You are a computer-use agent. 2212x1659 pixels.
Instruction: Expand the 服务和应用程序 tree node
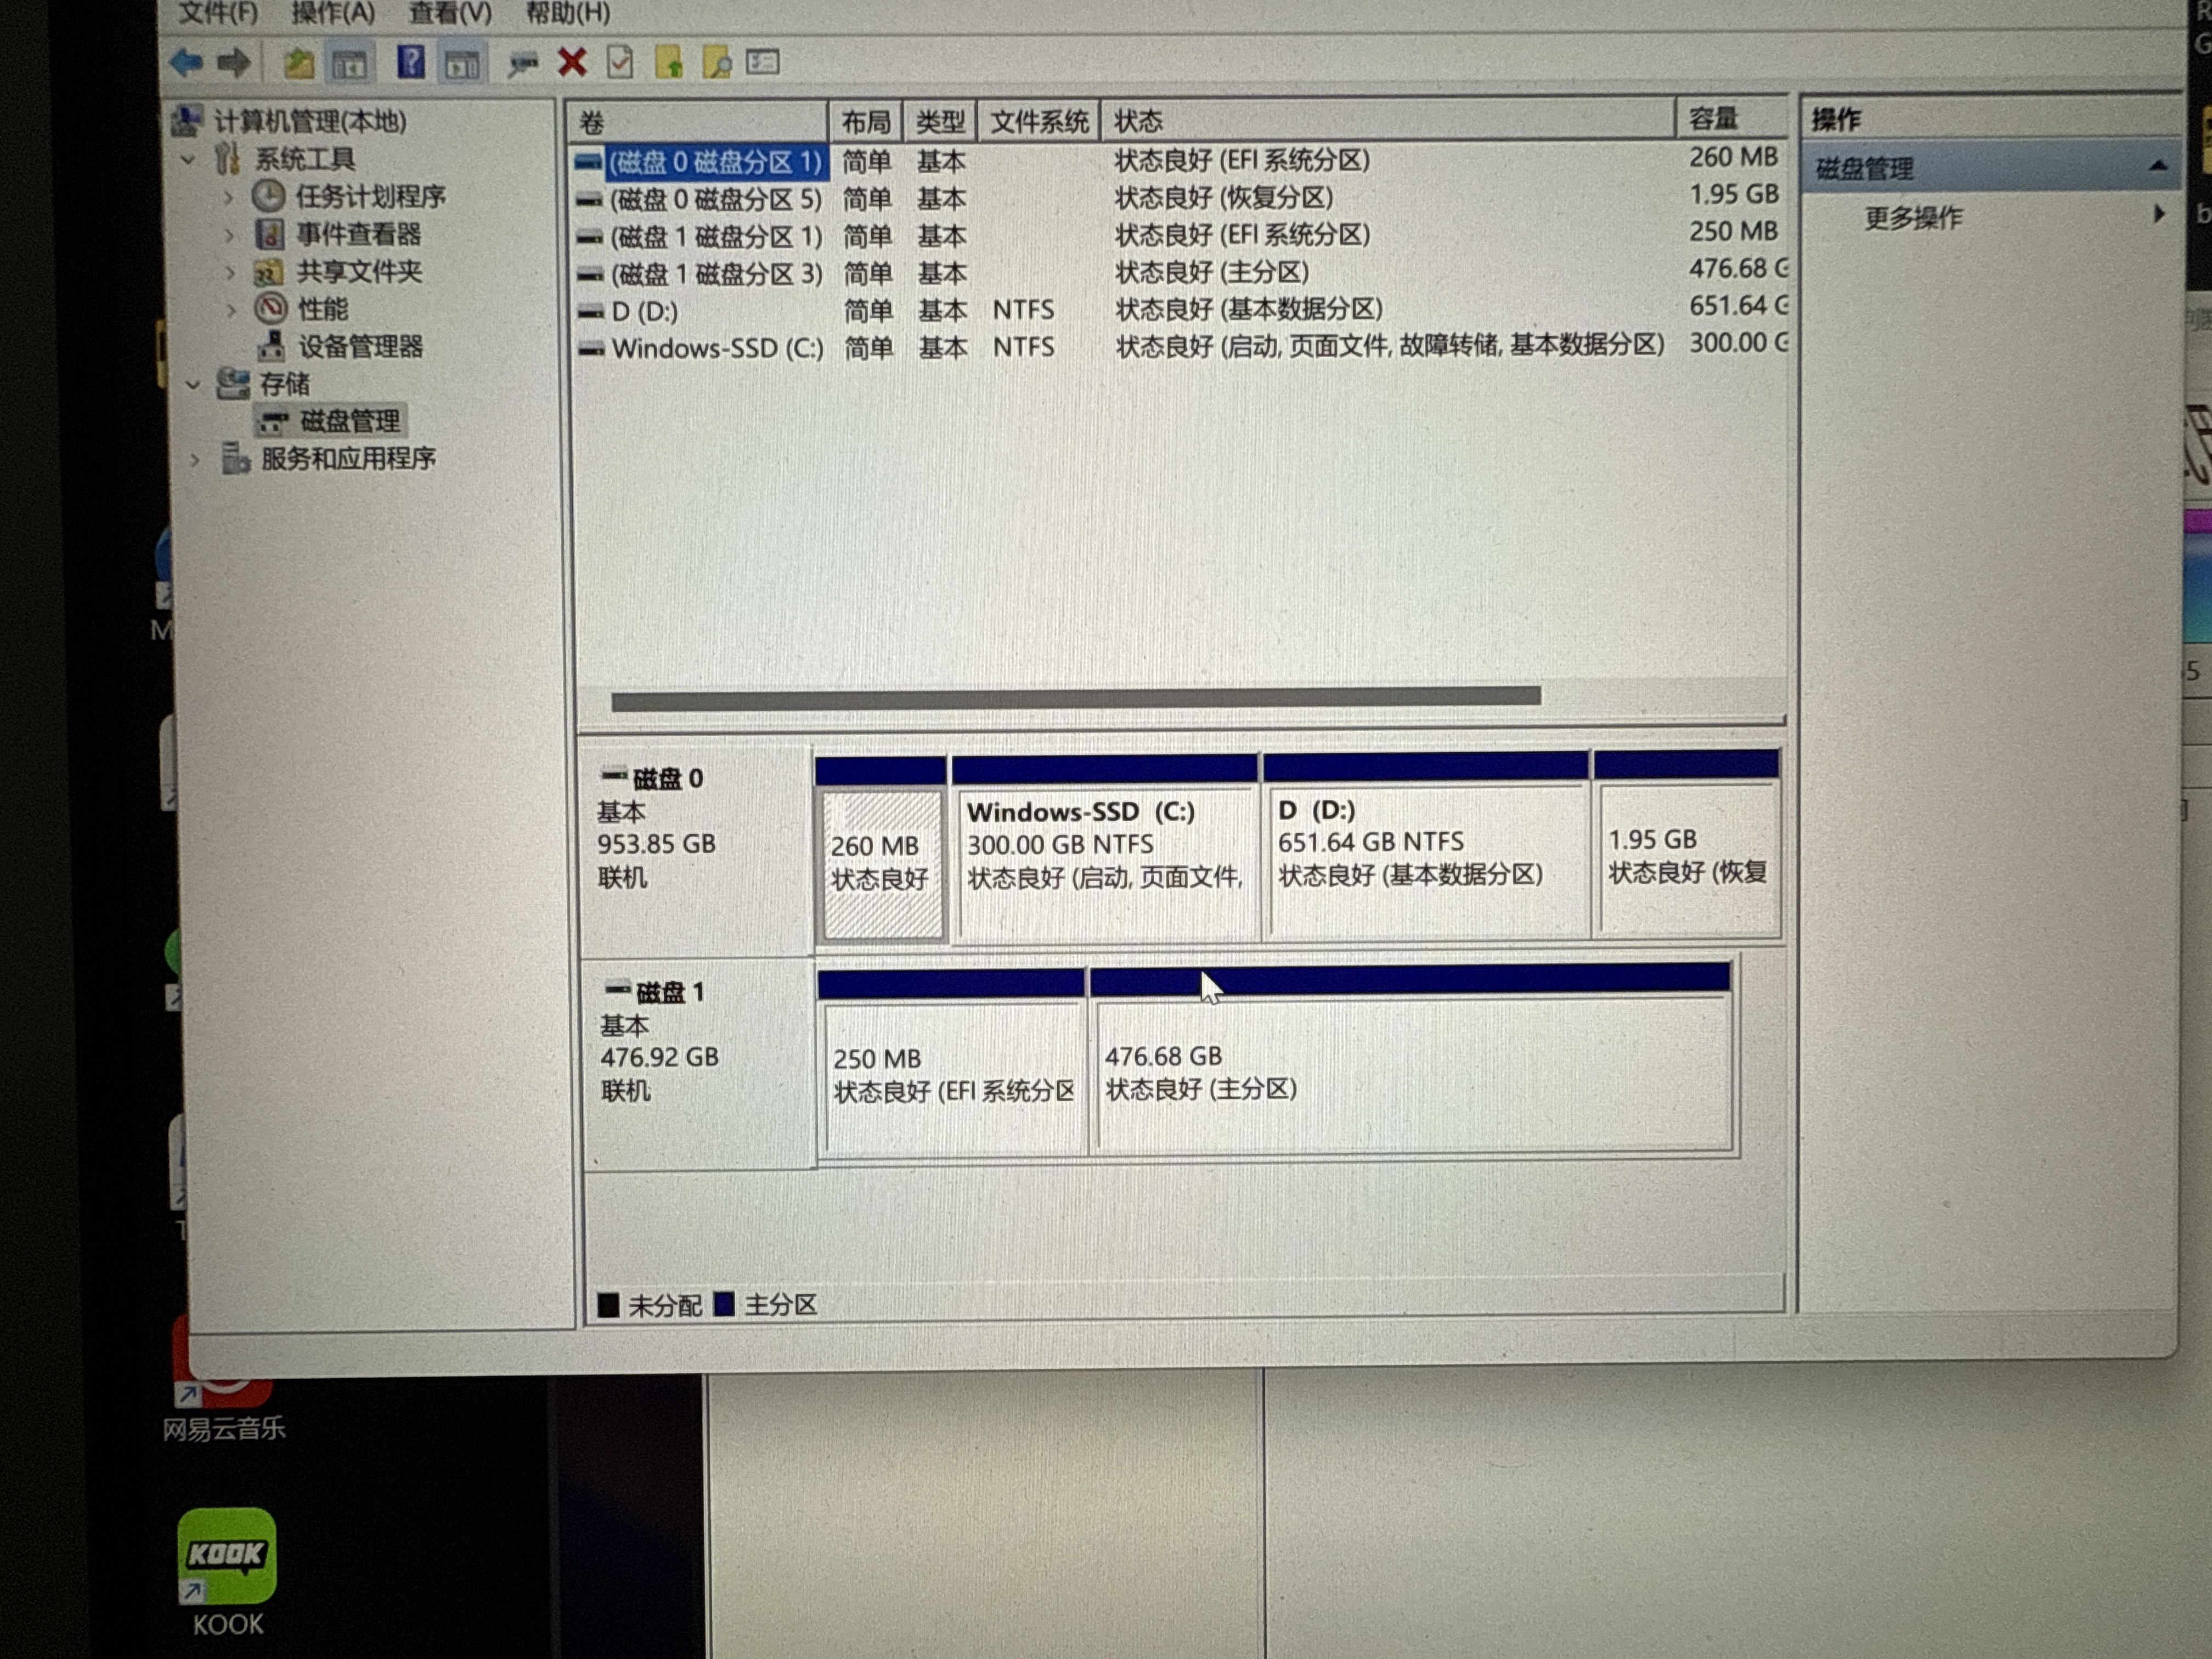[195, 459]
